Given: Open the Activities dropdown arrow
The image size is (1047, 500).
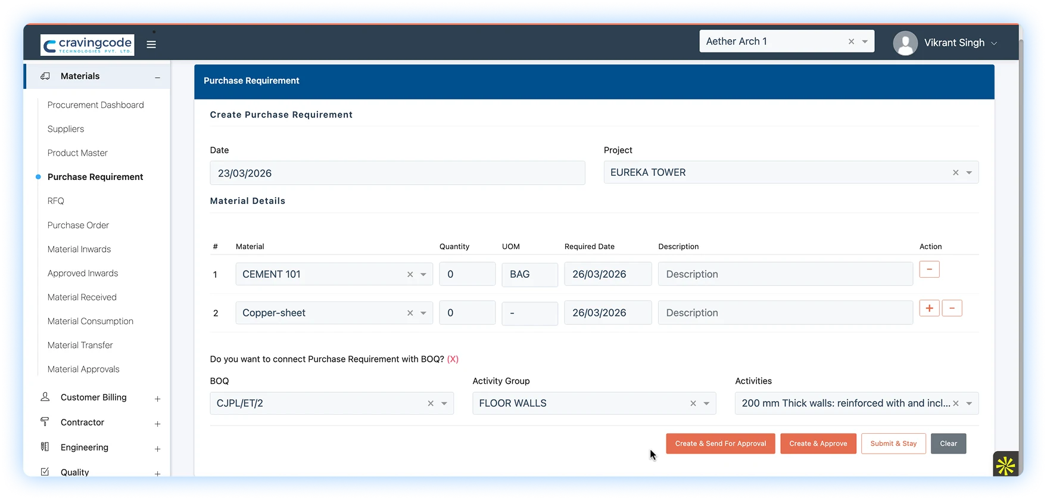Looking at the screenshot, I should [969, 403].
